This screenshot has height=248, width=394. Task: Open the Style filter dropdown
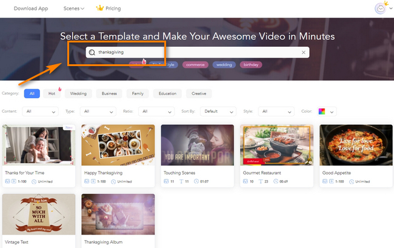[276, 112]
